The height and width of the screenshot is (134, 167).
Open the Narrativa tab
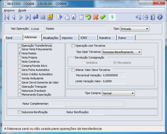107,38
